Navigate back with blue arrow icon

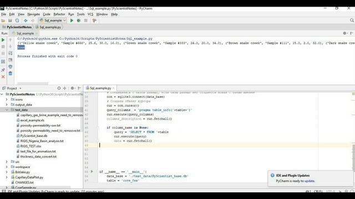click(x=26, y=20)
